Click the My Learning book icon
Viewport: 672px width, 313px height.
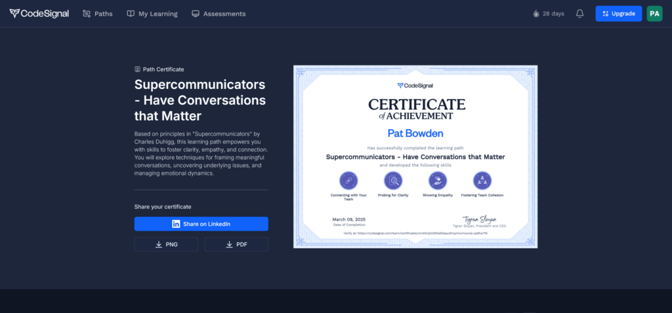tap(131, 14)
